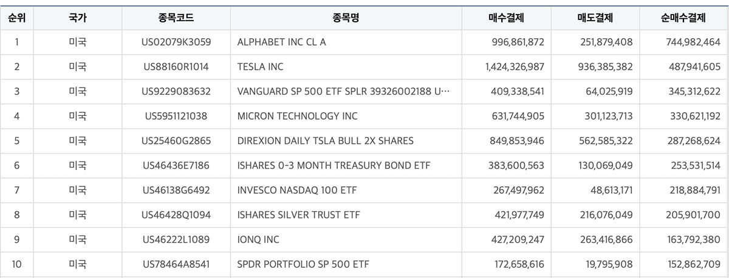The height and width of the screenshot is (278, 729).
Task: Open the VANGUARD SP 500 ETF row name
Action: pos(344,92)
